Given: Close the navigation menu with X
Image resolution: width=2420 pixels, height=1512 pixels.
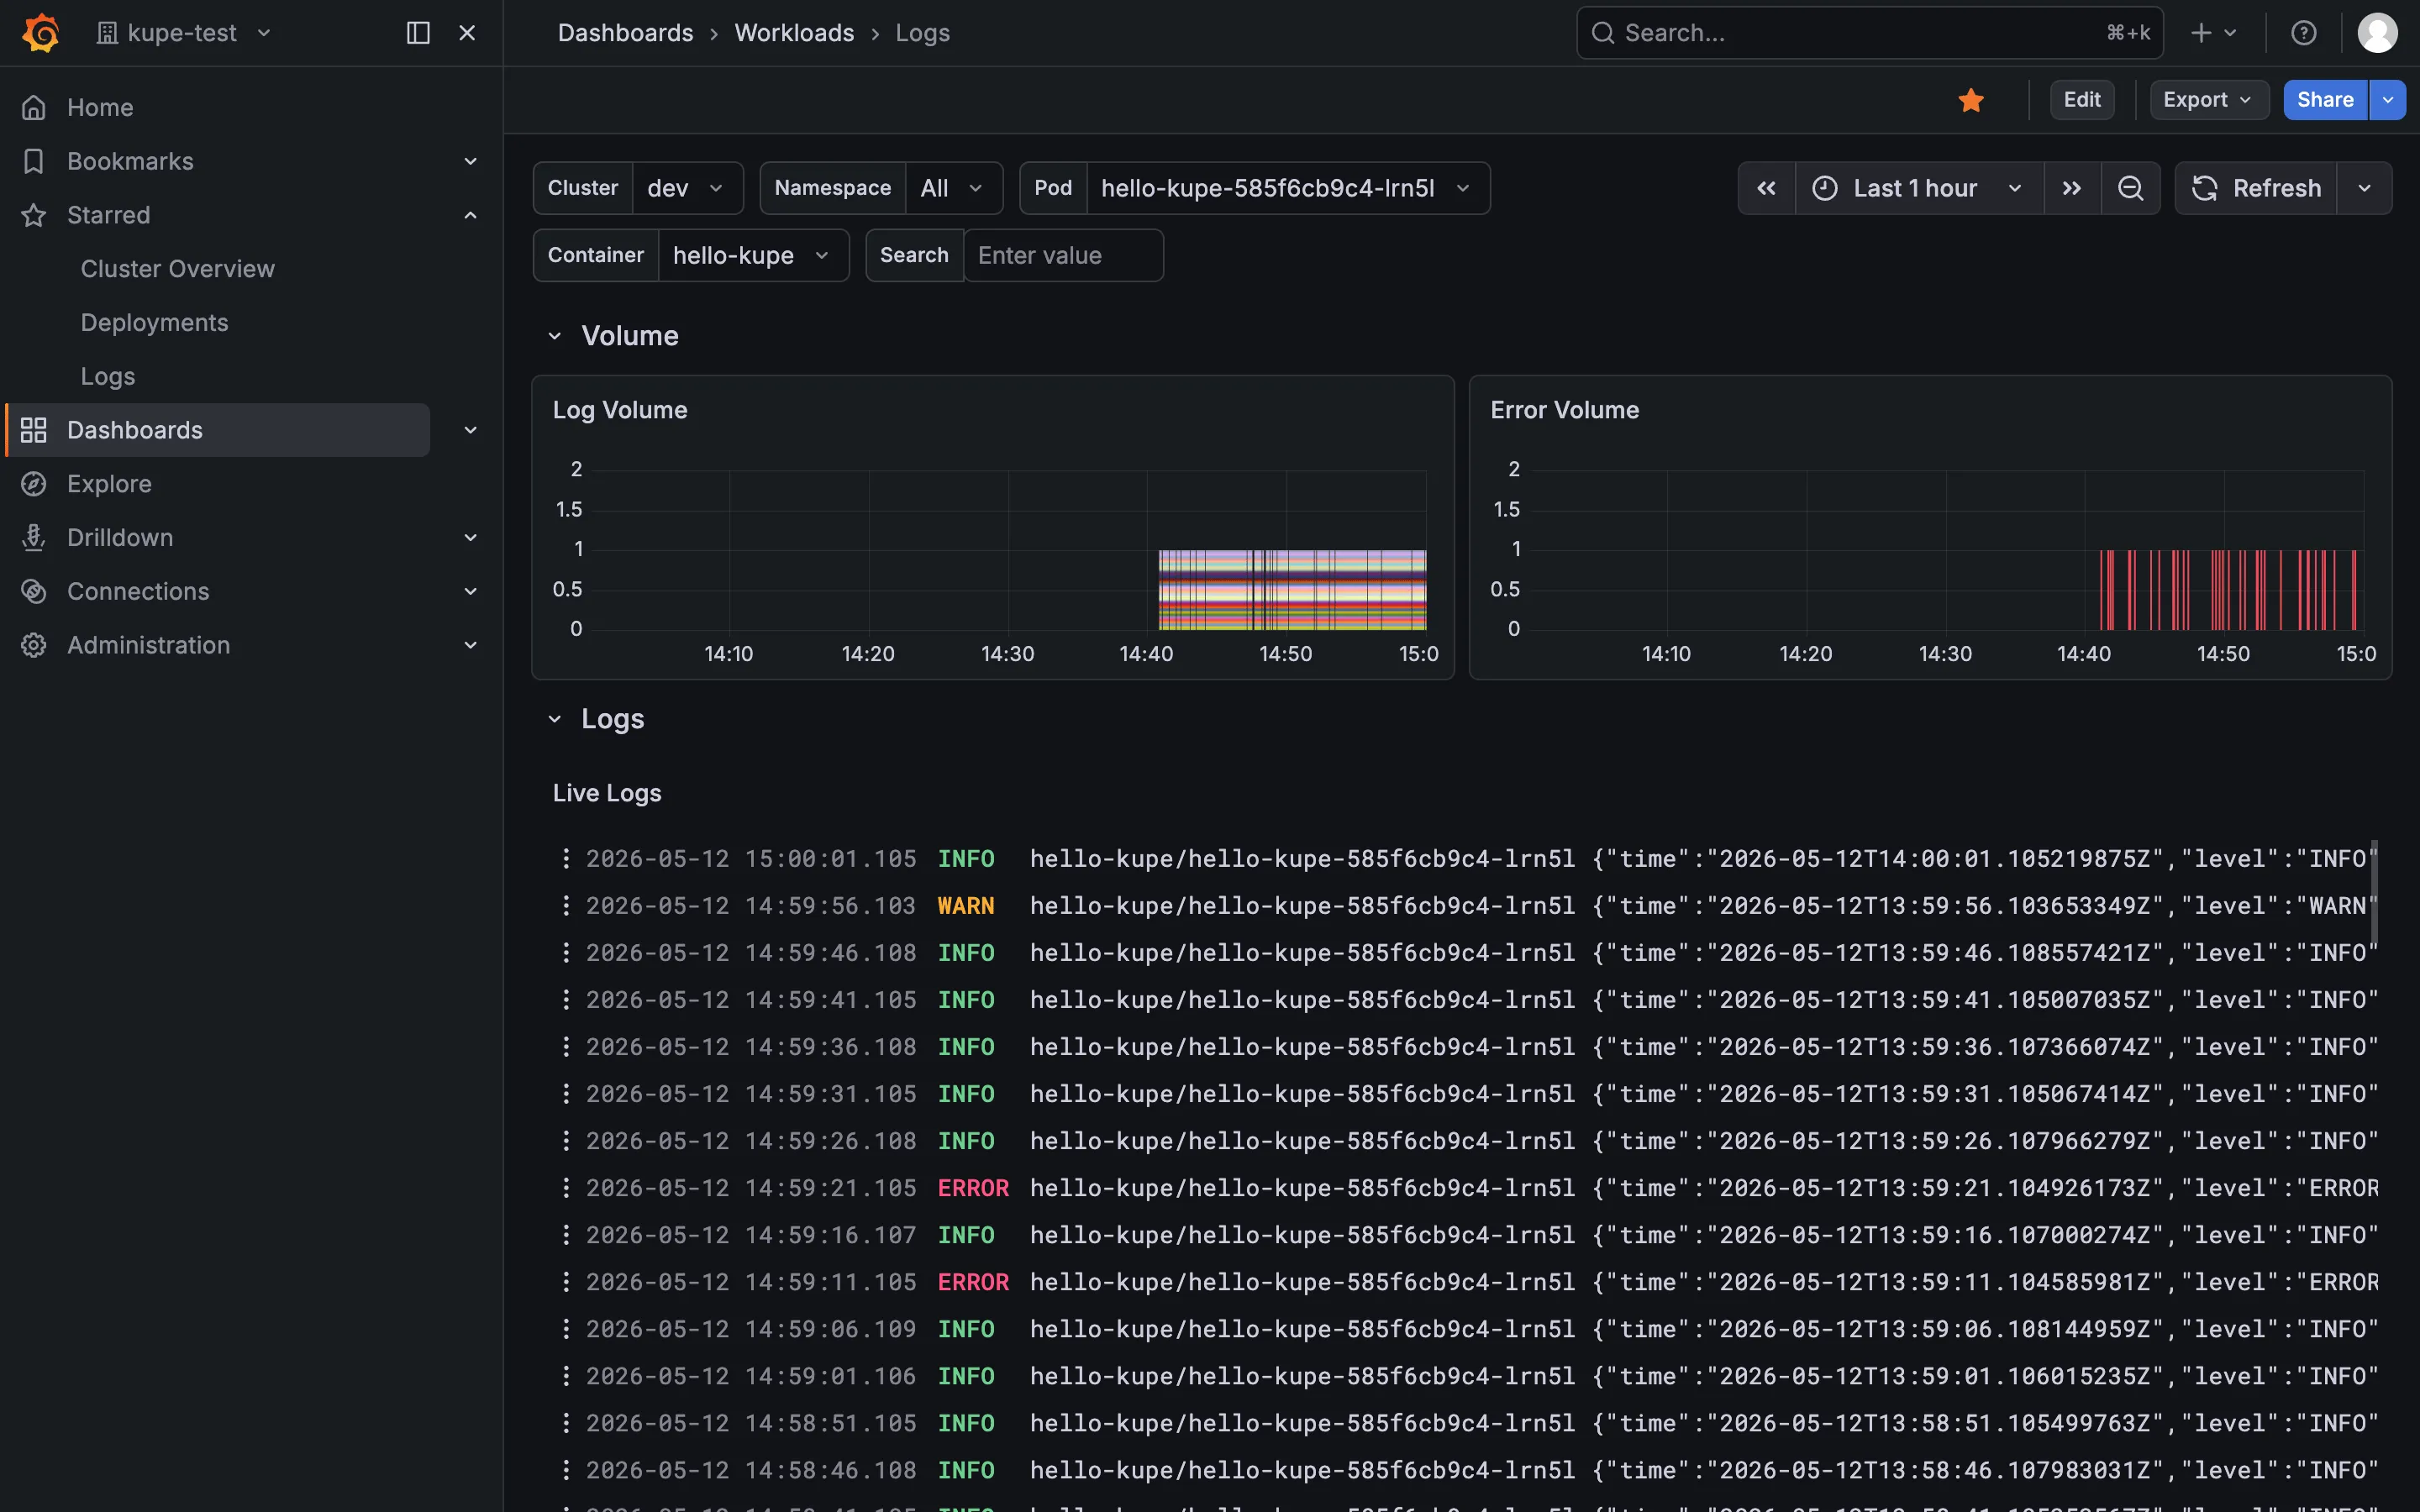Looking at the screenshot, I should click(467, 33).
